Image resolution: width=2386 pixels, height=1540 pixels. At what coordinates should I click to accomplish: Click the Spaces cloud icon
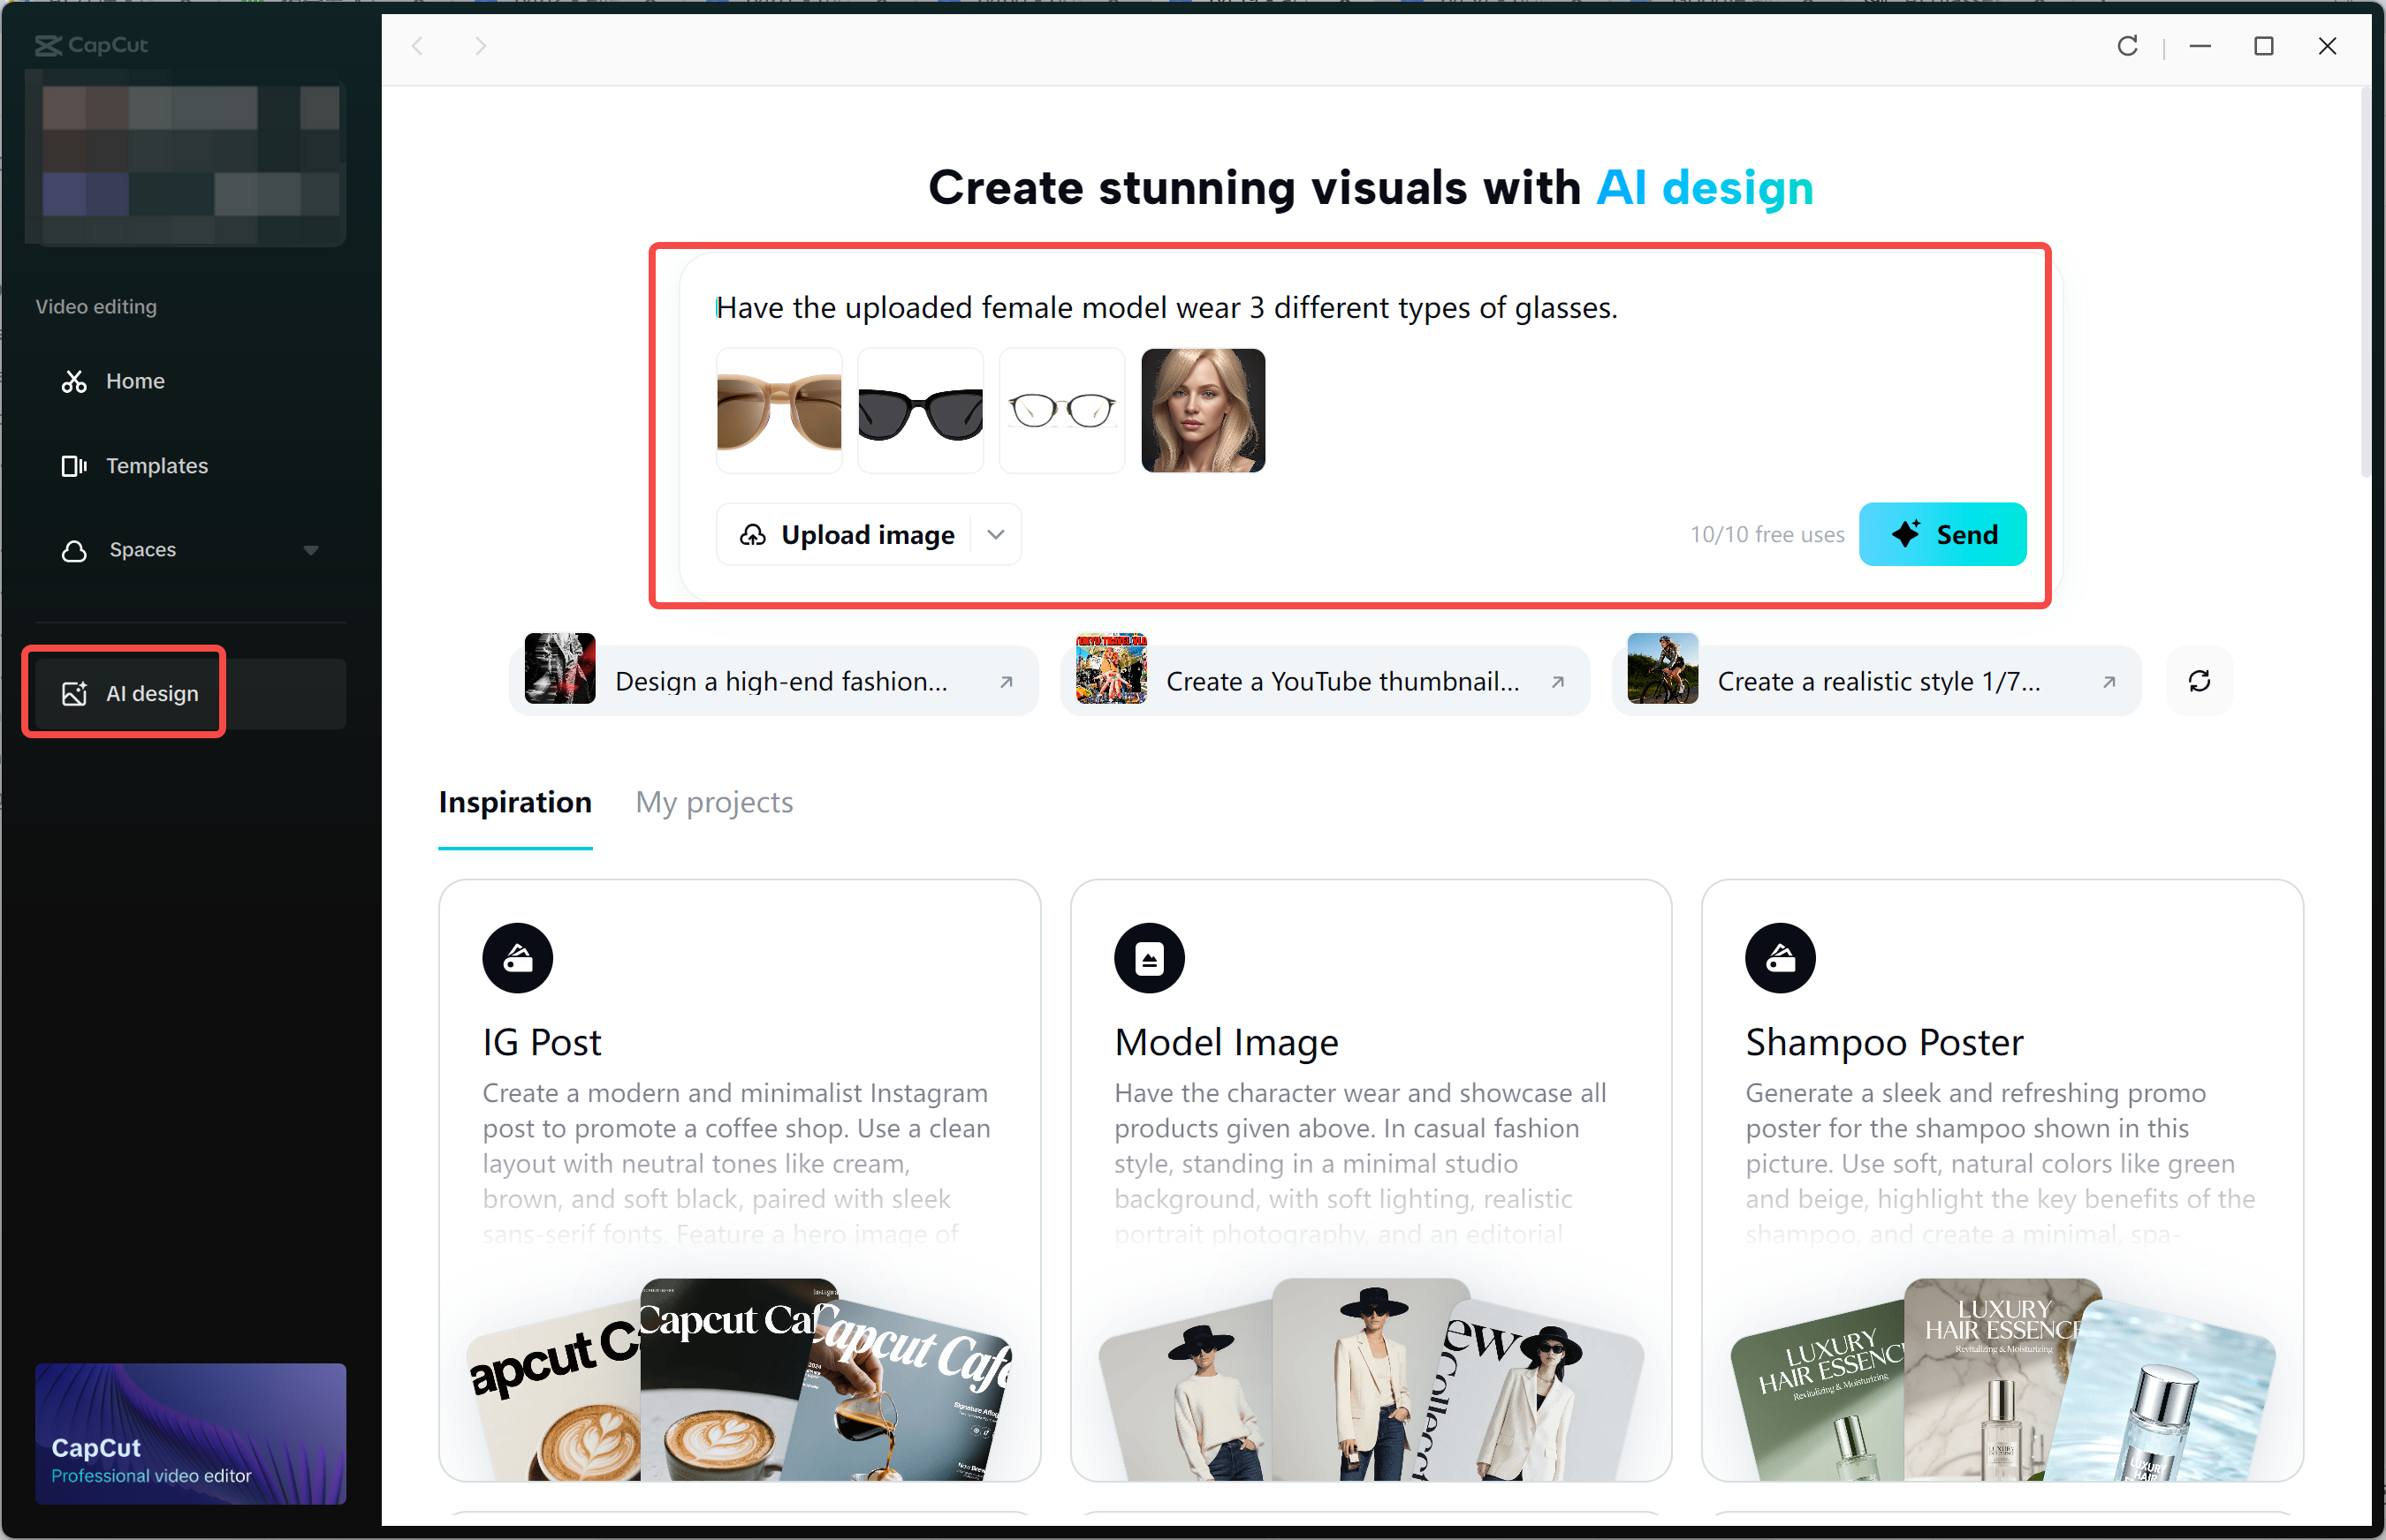coord(74,551)
